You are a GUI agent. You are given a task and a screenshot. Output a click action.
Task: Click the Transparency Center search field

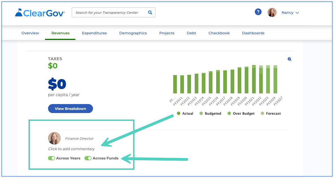click(114, 12)
